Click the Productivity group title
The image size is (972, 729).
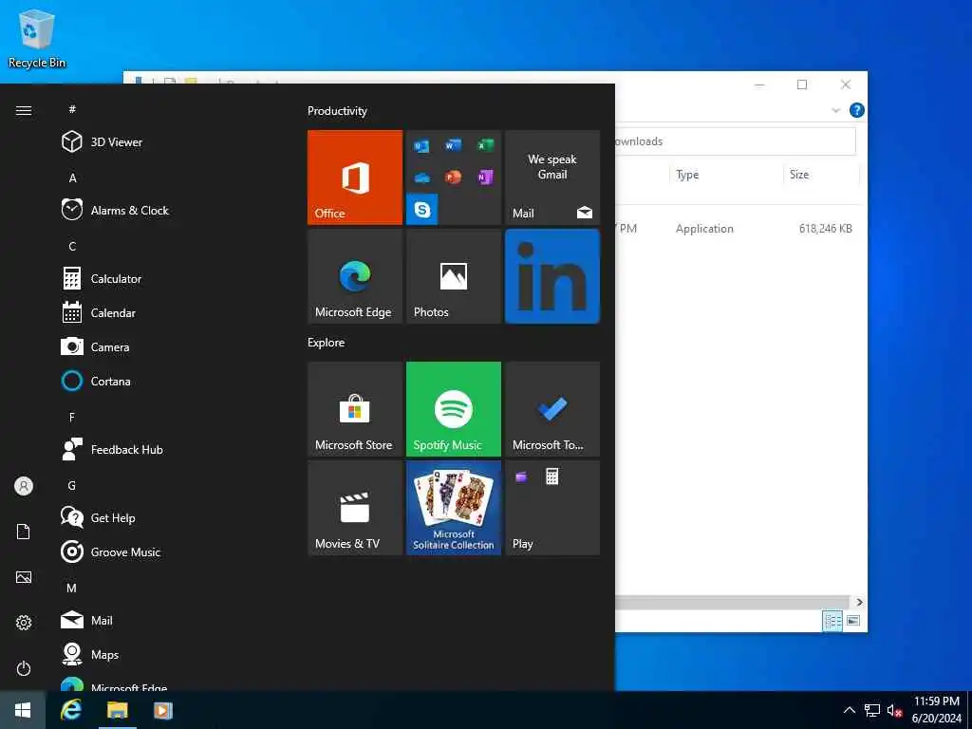[337, 111]
